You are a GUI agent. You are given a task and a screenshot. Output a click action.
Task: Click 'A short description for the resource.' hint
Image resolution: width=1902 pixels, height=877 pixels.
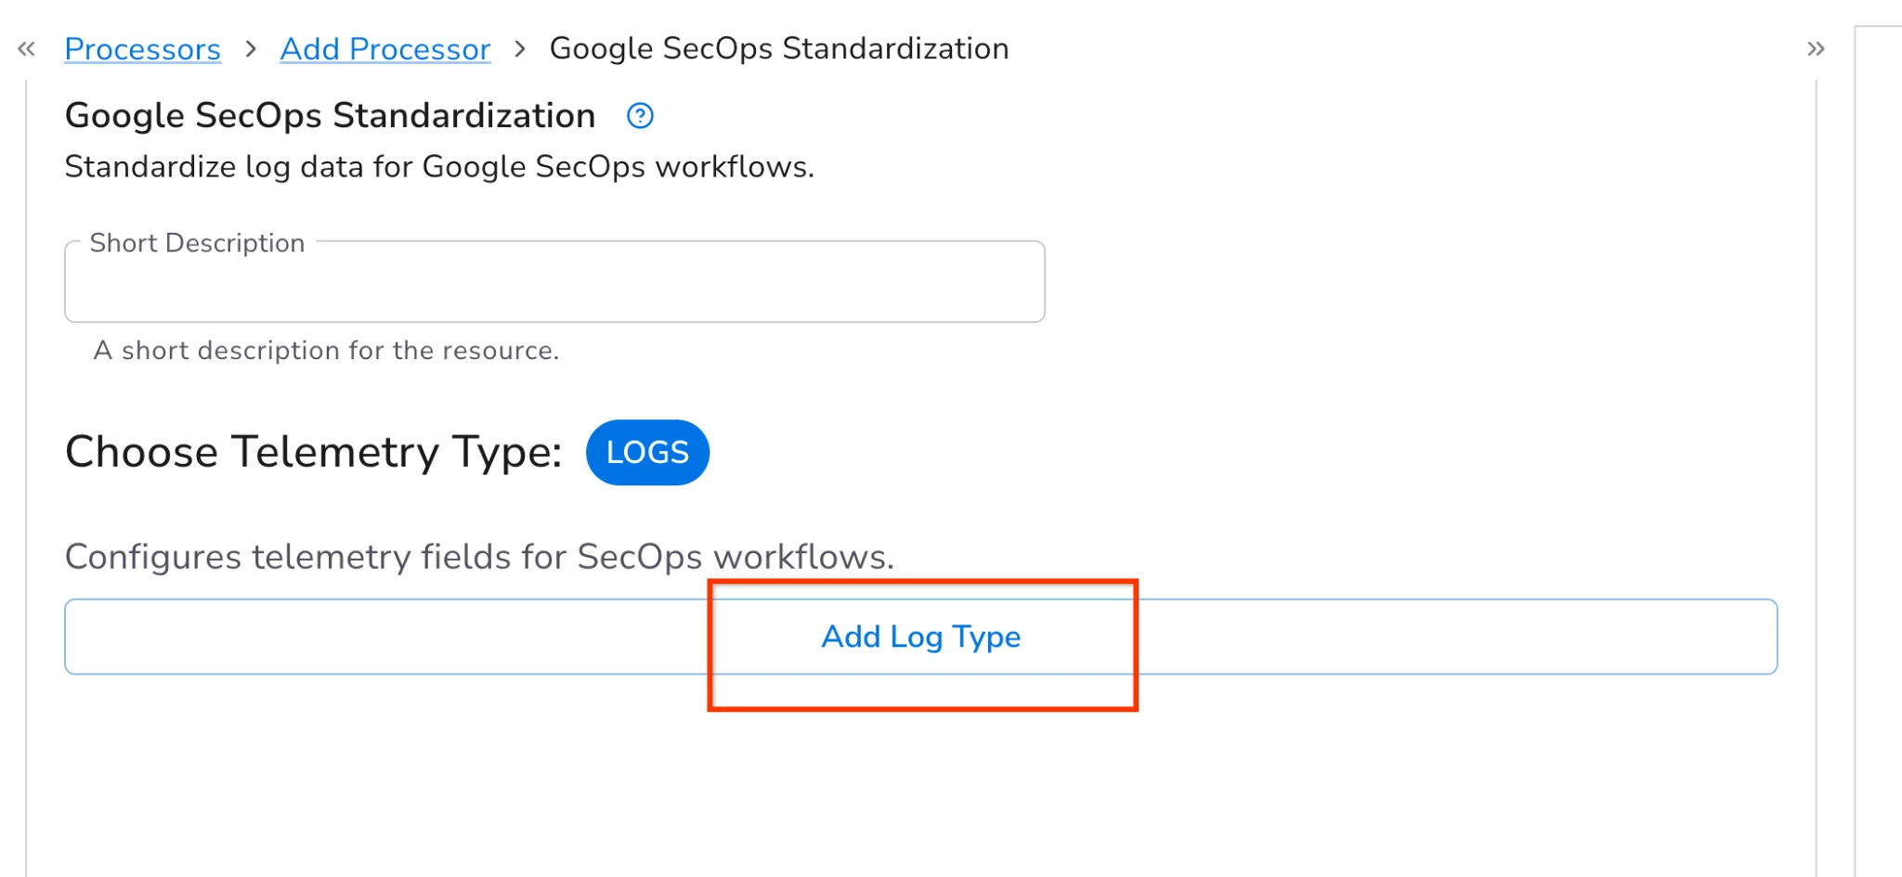pyautogui.click(x=327, y=351)
